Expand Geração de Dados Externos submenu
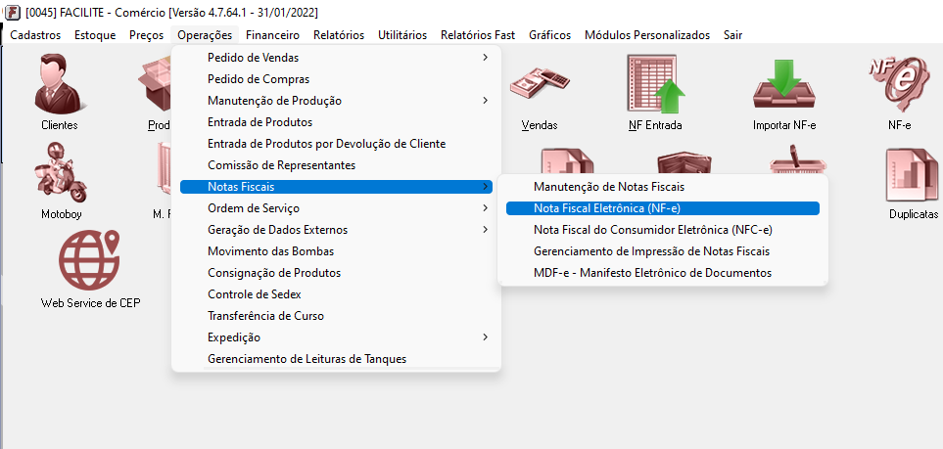 tap(336, 230)
